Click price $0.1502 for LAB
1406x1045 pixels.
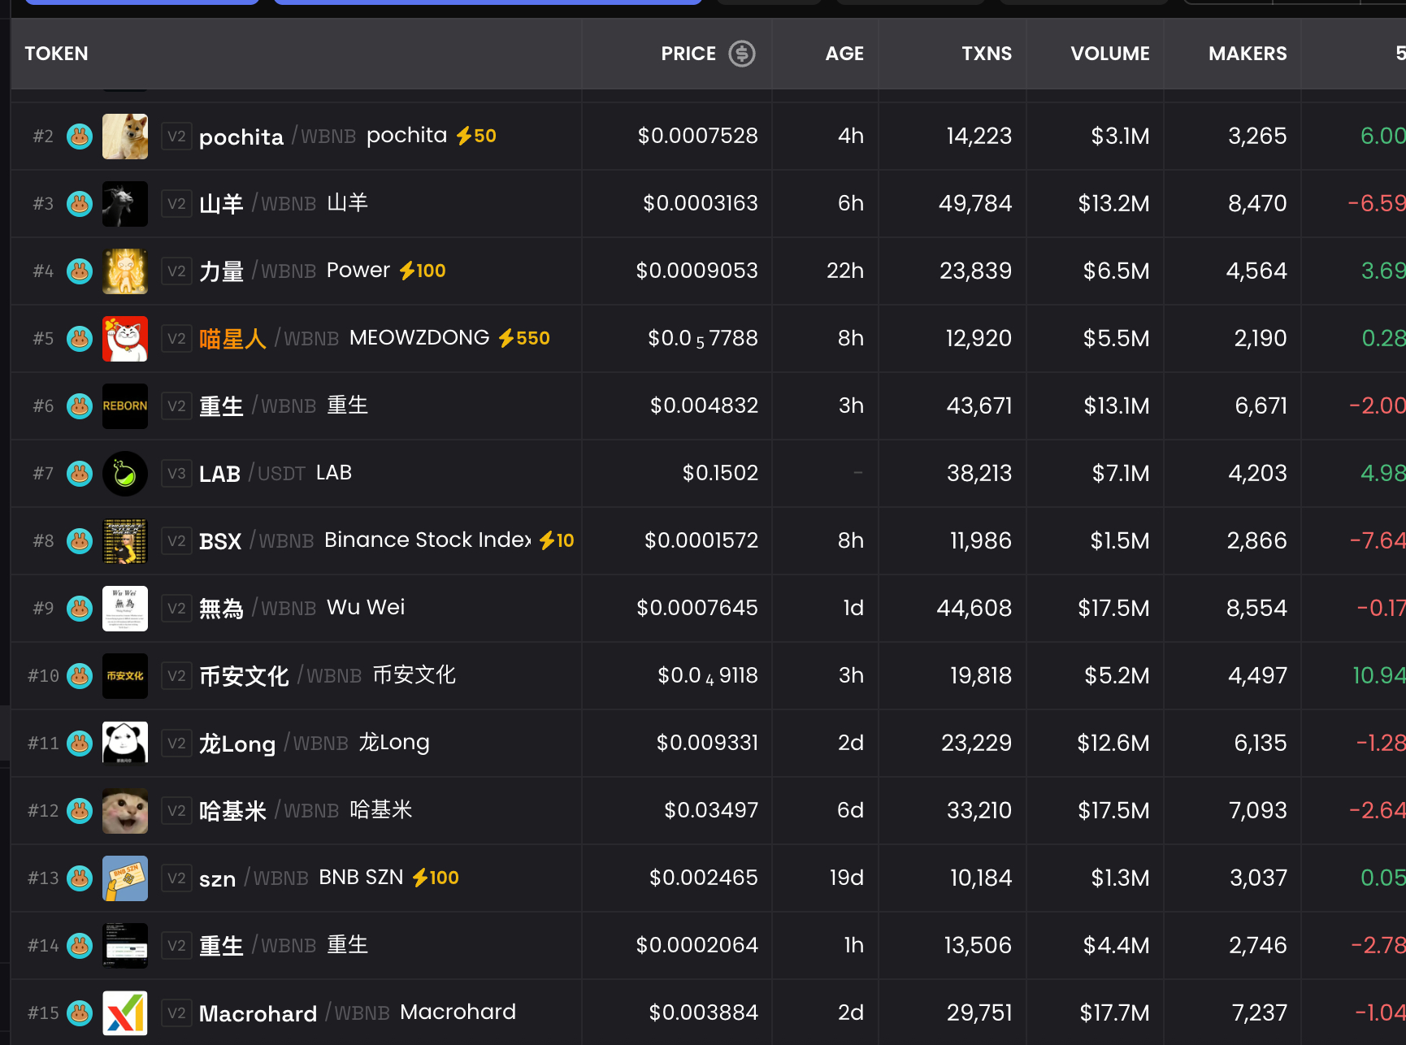click(720, 473)
